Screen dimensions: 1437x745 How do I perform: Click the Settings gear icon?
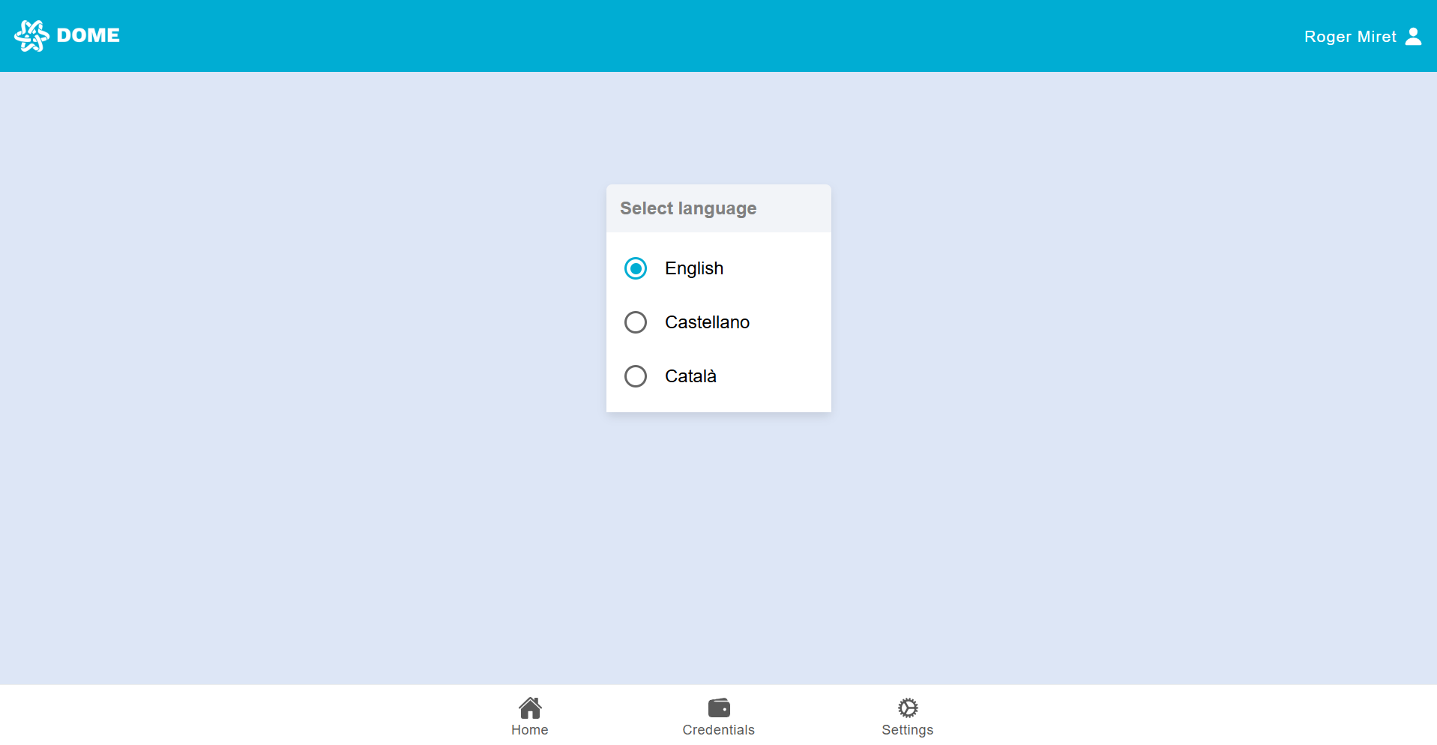(908, 708)
